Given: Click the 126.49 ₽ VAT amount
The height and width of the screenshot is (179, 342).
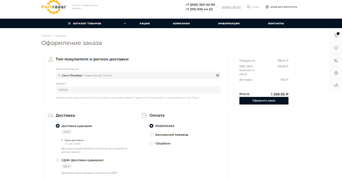Looking at the screenshot, I should pos(283,67).
